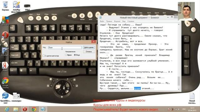Click the Chrome taskbar icon

[34, 109]
